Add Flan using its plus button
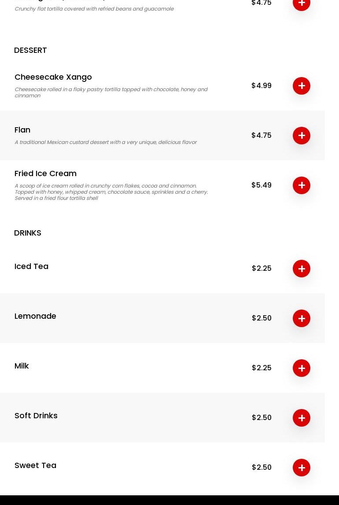 point(302,136)
